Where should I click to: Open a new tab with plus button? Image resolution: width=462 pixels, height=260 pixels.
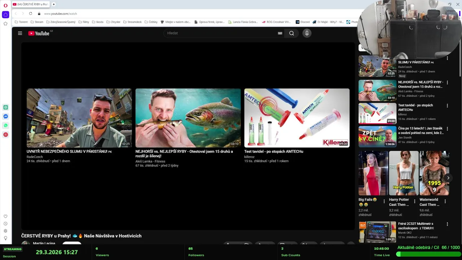click(x=53, y=4)
